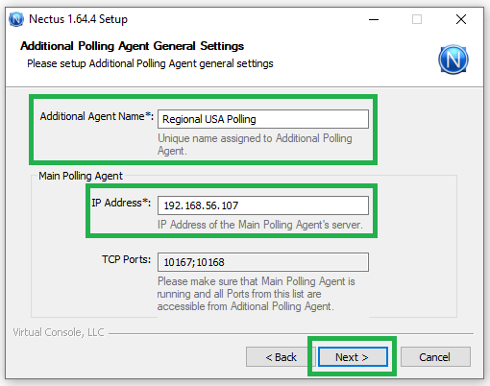Select the TCP Ports field showing 10167;10168
The image size is (490, 386).
click(x=263, y=262)
